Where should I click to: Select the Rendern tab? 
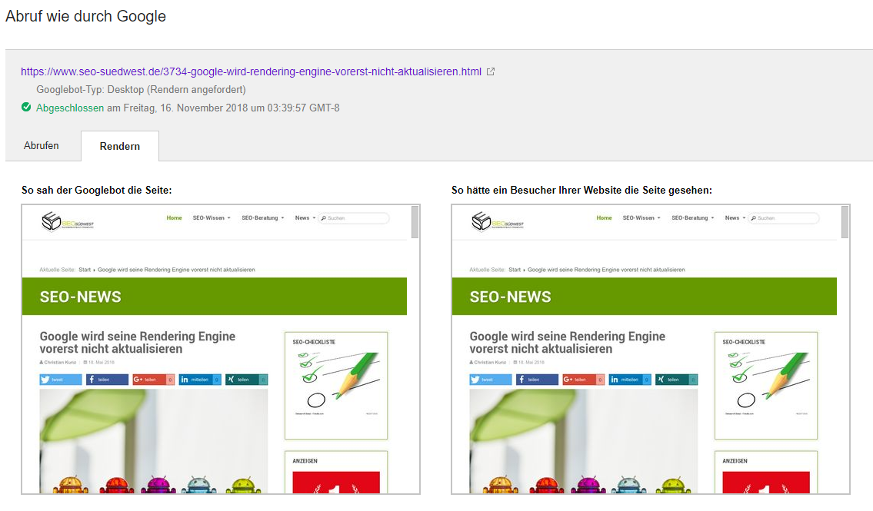pos(120,146)
